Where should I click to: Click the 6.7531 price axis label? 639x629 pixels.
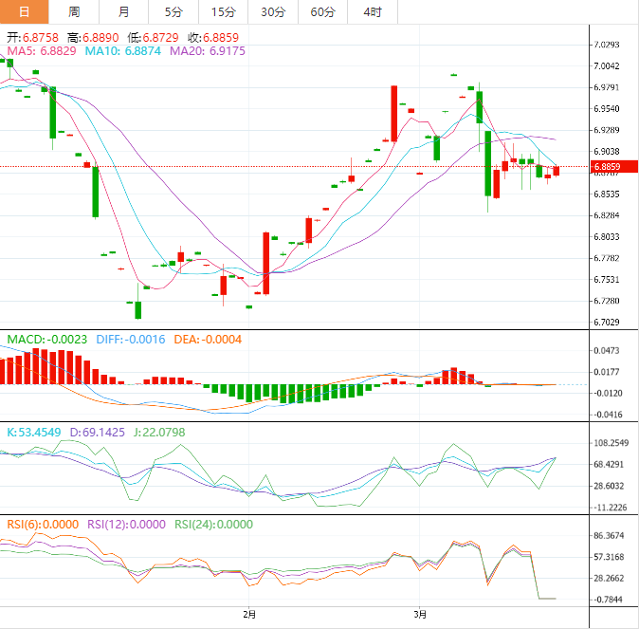[607, 280]
